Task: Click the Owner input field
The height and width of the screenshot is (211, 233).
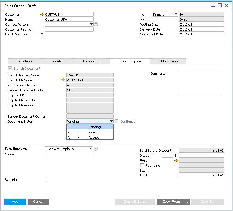Action: tap(69, 154)
